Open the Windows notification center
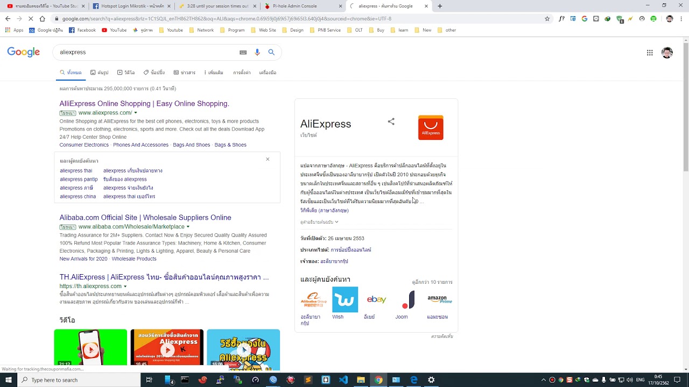This screenshot has height=387, width=689. [677, 380]
